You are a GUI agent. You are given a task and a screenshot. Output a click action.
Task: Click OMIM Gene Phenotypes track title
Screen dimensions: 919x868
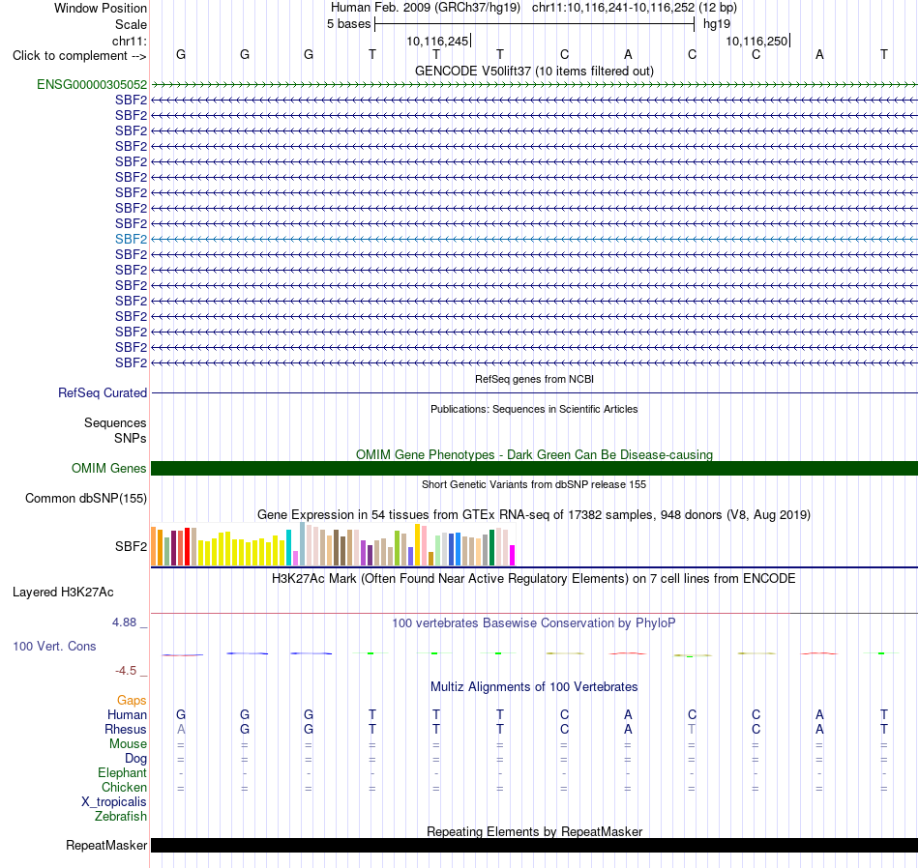click(534, 454)
